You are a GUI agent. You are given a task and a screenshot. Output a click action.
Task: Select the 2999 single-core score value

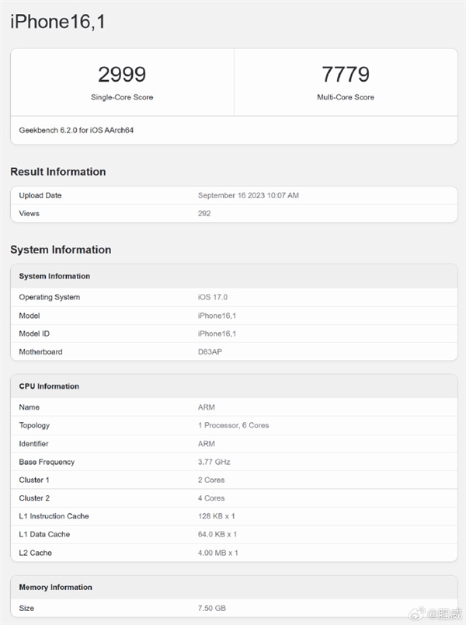tap(122, 75)
